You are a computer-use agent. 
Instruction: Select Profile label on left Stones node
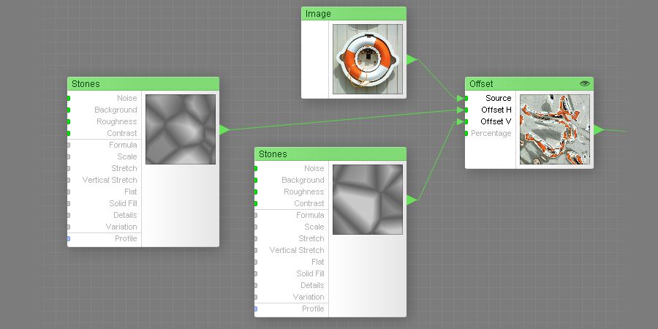pyautogui.click(x=126, y=239)
